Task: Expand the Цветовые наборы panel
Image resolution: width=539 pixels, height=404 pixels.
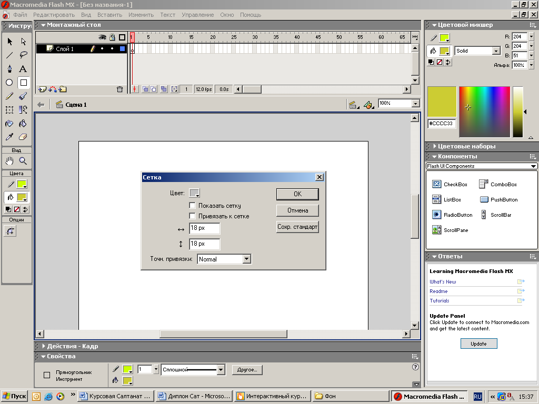Action: 435,146
